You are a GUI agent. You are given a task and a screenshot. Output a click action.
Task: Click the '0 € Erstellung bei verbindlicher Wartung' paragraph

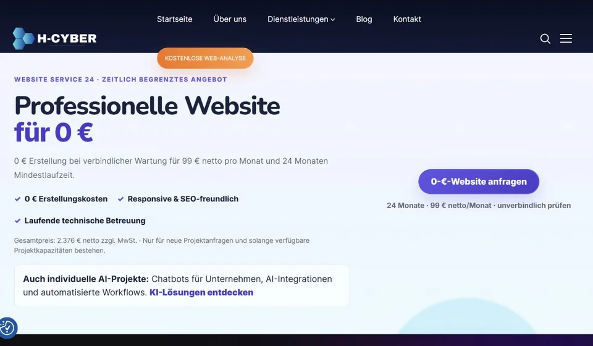coord(171,168)
